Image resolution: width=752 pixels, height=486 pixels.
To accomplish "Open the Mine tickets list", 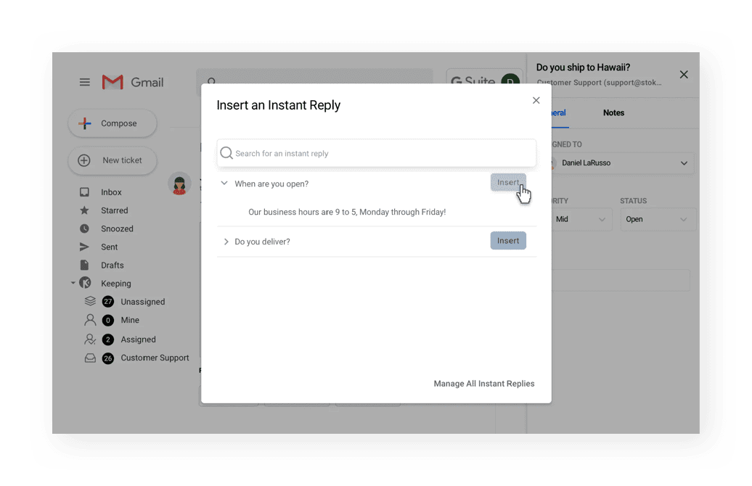I will [x=130, y=320].
